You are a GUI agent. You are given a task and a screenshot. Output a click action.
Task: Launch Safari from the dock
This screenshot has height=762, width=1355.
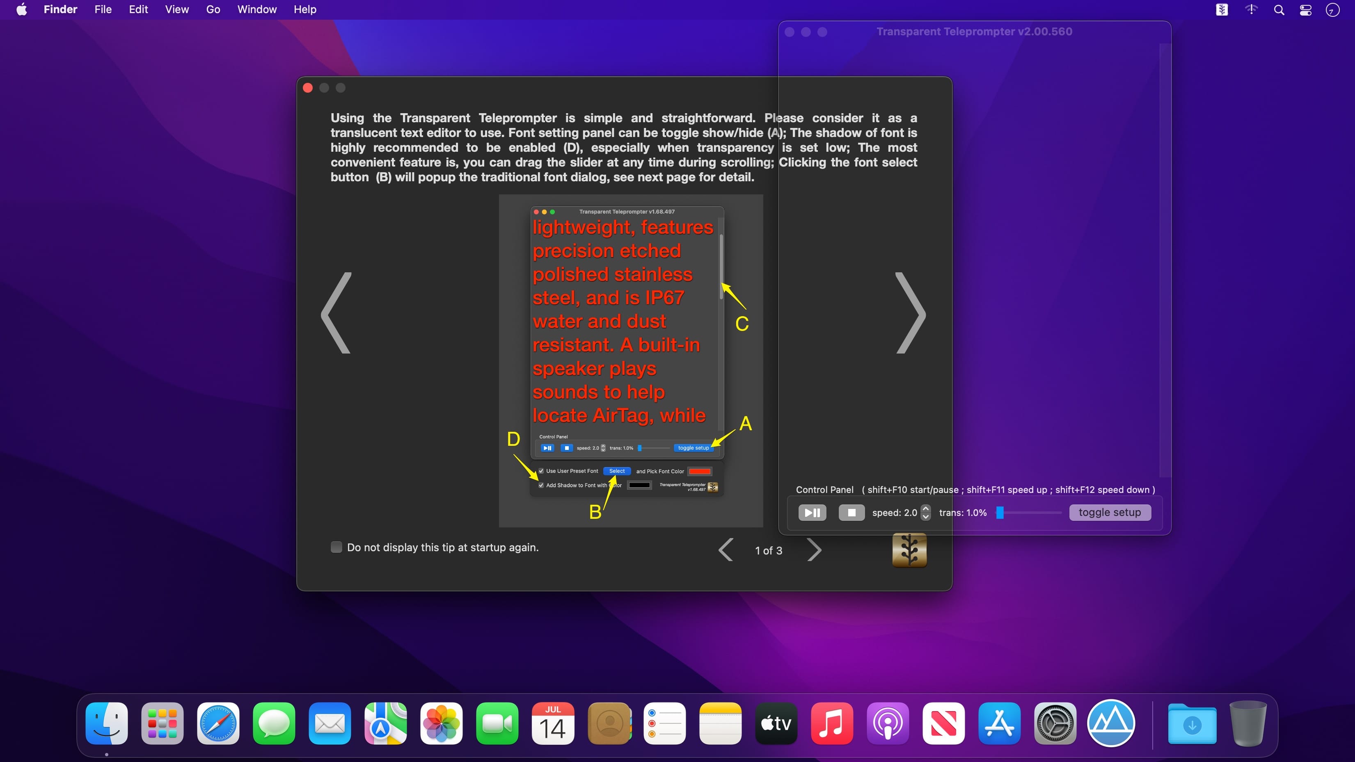tap(218, 723)
